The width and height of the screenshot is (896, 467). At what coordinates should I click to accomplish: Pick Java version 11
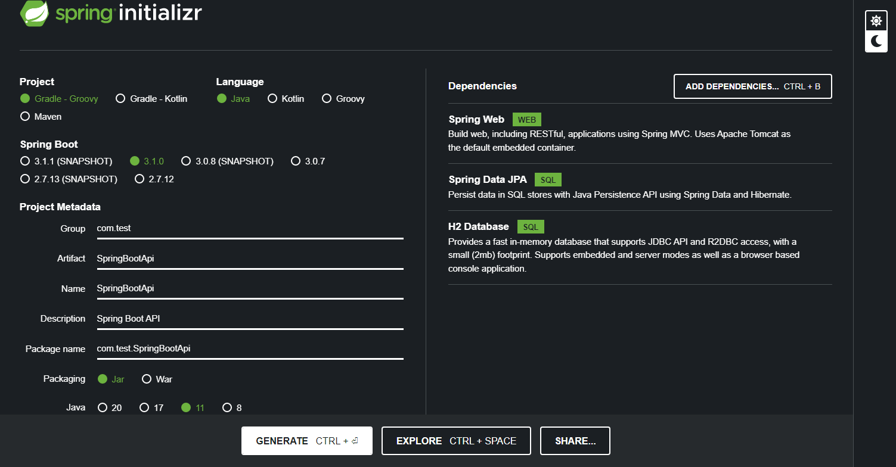coord(193,408)
